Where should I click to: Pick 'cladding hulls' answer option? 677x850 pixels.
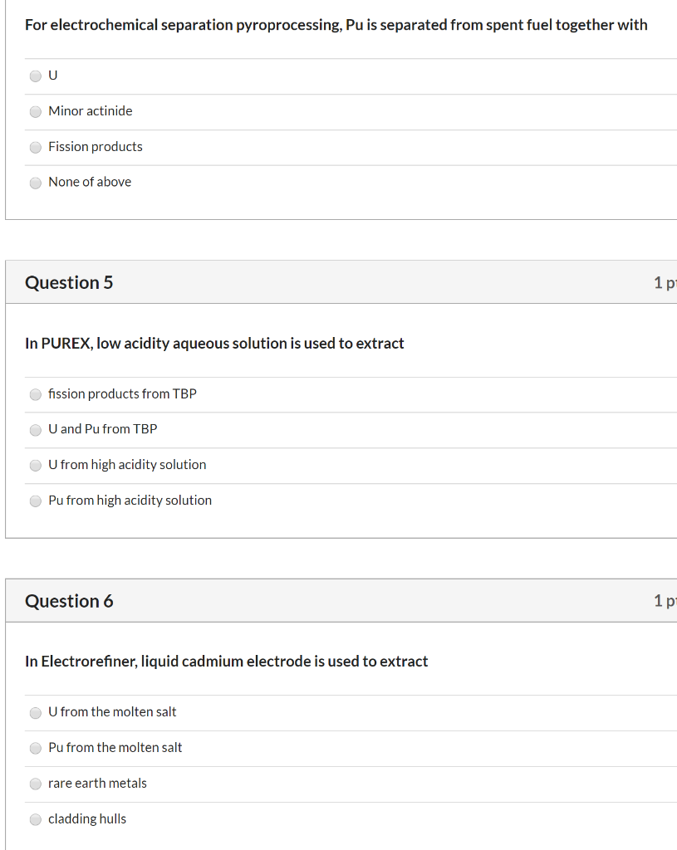(x=35, y=819)
